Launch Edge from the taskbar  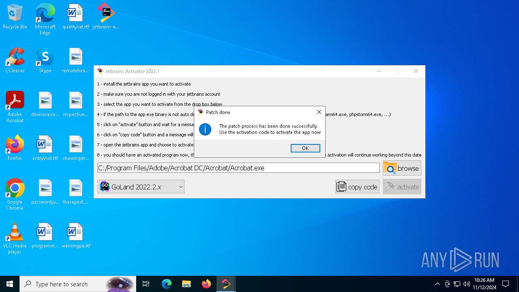point(167,284)
